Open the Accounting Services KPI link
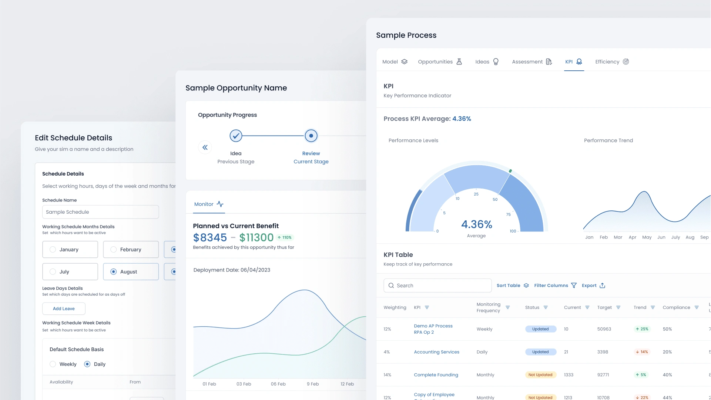This screenshot has width=711, height=400. coord(436,352)
